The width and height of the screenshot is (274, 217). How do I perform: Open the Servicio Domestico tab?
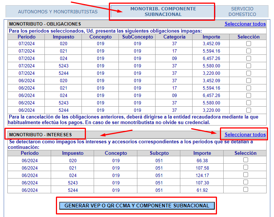pyautogui.click(x=242, y=11)
